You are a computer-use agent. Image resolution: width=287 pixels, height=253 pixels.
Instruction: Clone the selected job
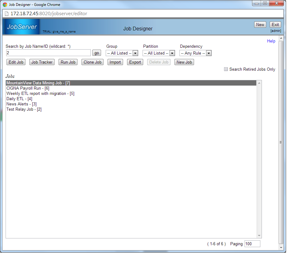(92, 62)
